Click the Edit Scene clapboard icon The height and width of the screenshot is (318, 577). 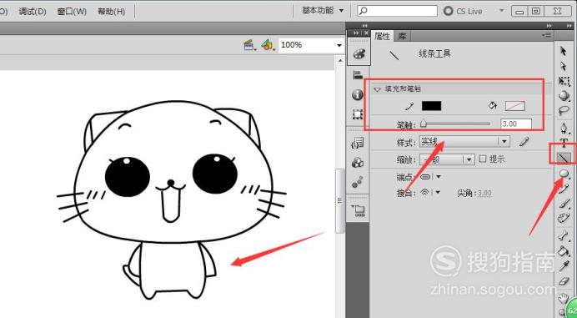250,45
